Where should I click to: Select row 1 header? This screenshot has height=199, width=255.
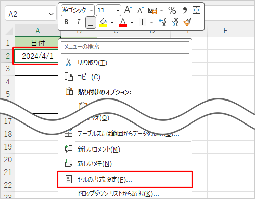click(x=8, y=43)
